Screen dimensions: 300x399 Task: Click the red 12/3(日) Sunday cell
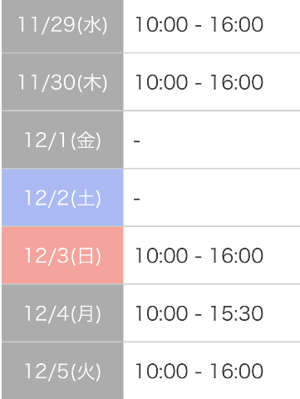[62, 255]
